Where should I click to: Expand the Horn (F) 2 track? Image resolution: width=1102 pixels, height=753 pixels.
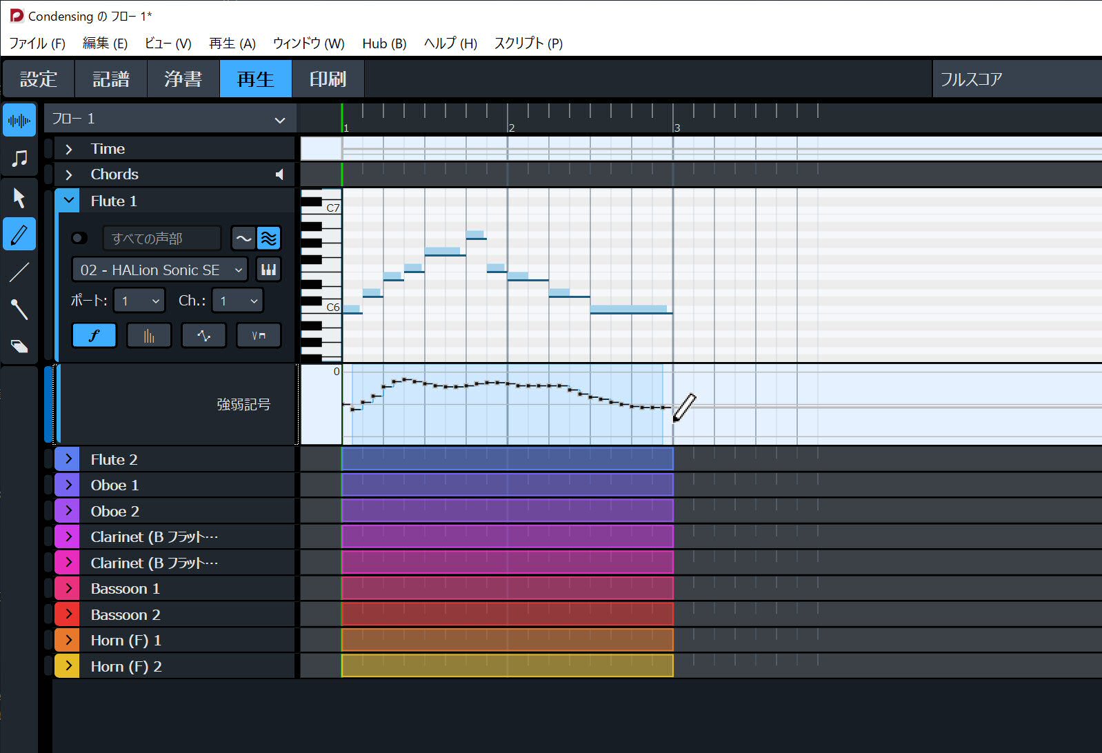(68, 666)
